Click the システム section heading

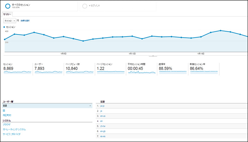click(x=7, y=121)
